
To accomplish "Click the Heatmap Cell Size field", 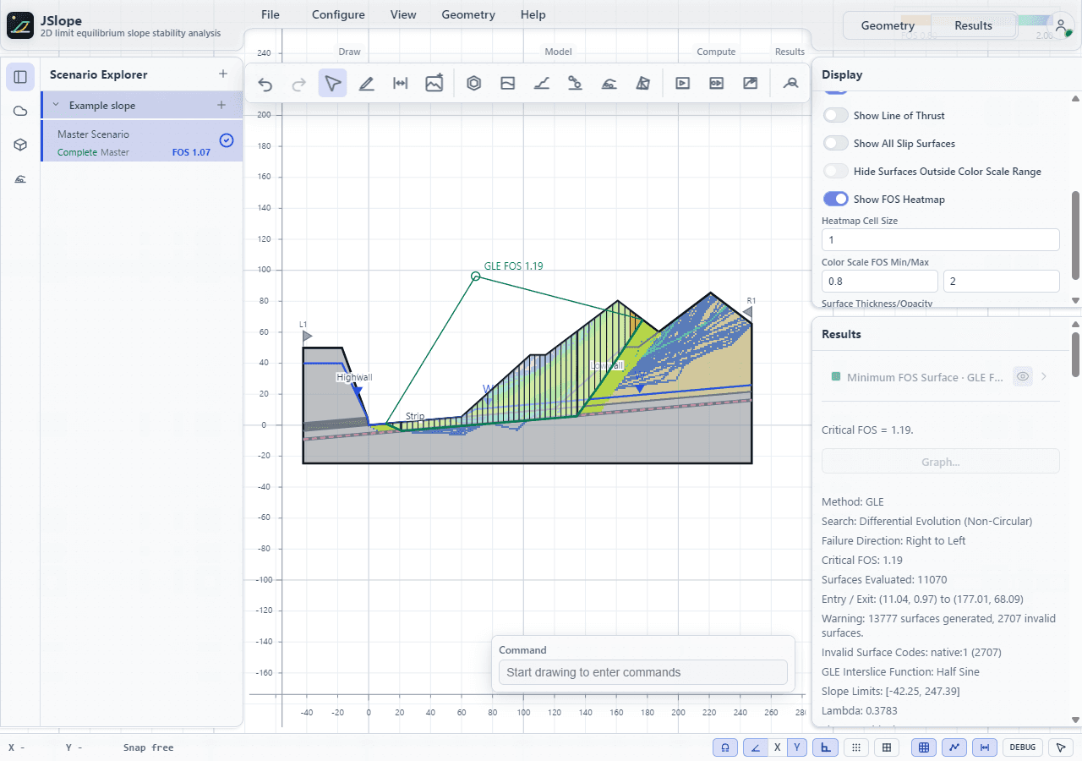I will (940, 240).
